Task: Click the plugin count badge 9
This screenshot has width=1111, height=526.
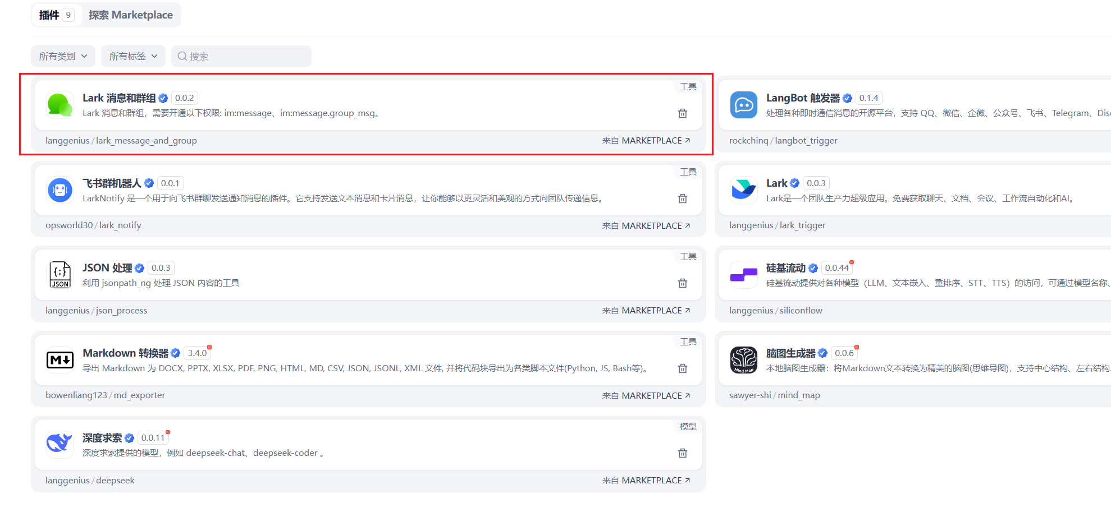Action: click(68, 15)
